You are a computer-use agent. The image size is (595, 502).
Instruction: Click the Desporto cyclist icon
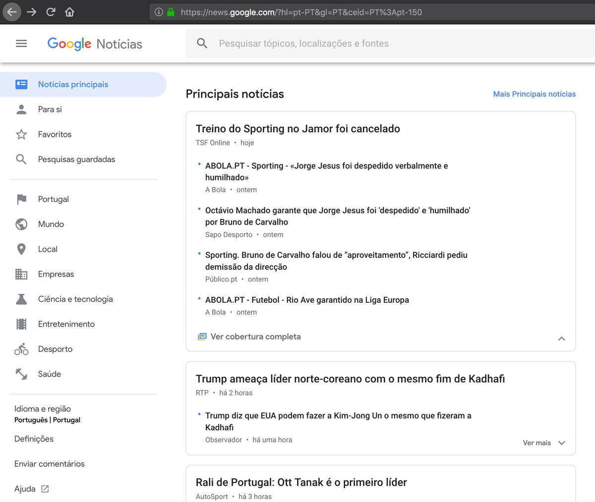pos(21,349)
